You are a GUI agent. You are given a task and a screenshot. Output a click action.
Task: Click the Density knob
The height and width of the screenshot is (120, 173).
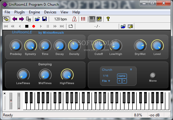(x=74, y=46)
